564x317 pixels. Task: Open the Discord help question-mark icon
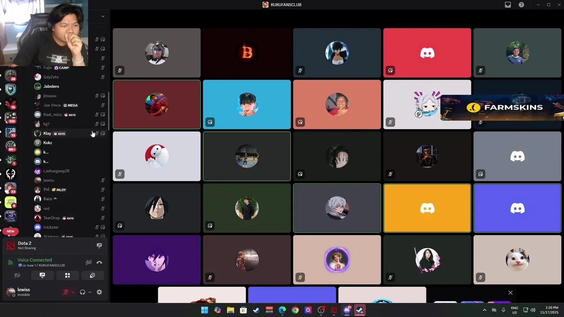point(522,5)
